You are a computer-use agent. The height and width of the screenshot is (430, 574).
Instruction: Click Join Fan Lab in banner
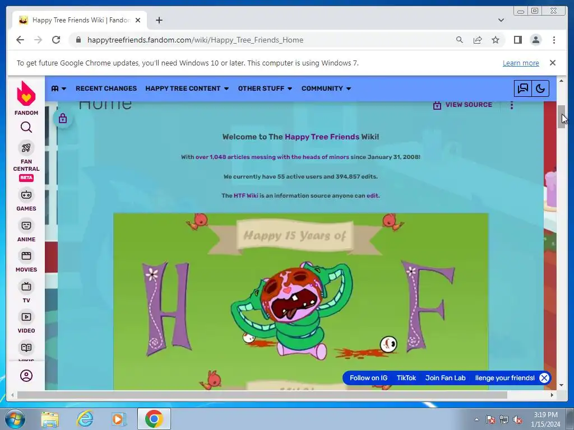(x=445, y=378)
